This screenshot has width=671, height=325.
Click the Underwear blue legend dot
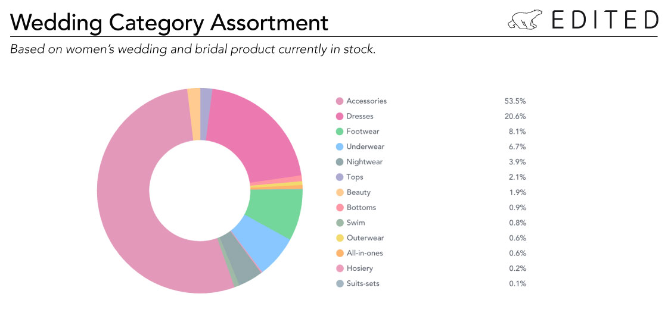(x=340, y=146)
